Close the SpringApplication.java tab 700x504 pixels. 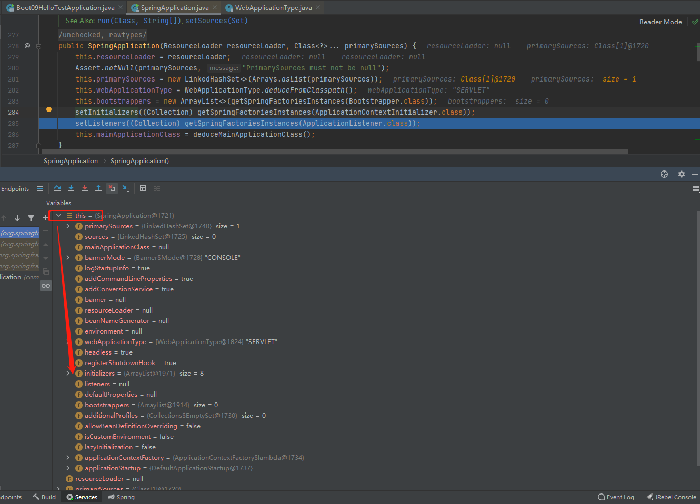[x=215, y=7]
